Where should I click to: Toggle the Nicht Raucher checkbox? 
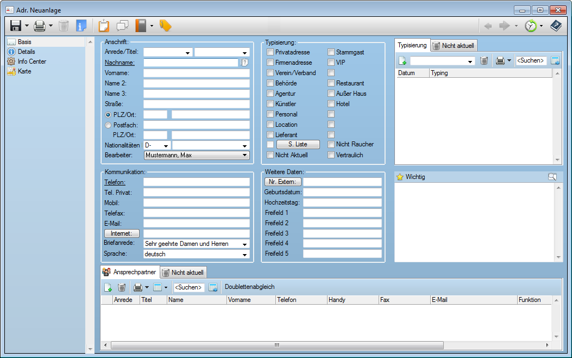[x=331, y=144]
